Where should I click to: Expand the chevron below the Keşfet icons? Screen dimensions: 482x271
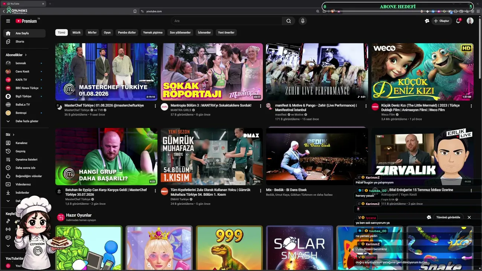pos(8,246)
